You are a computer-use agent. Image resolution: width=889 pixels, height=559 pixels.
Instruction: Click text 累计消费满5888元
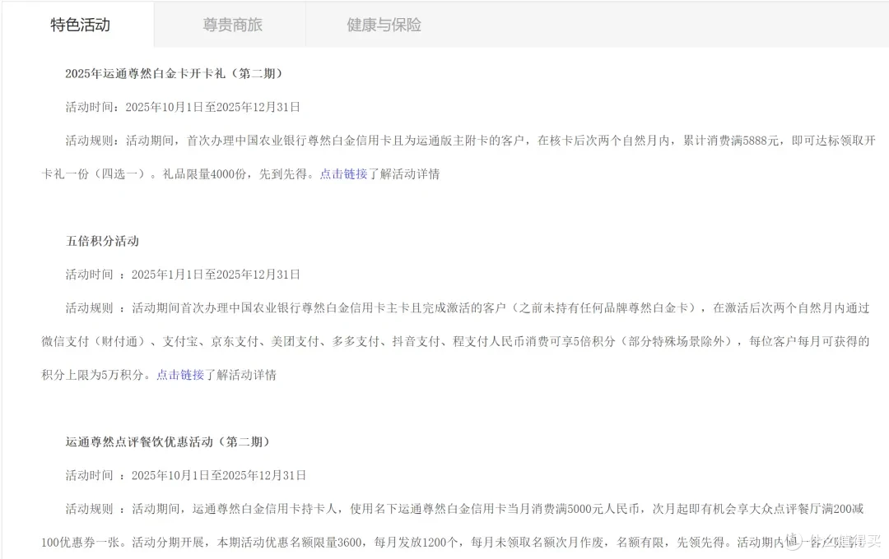click(731, 141)
